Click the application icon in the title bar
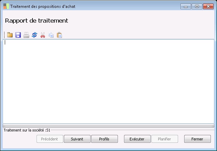The width and height of the screenshot is (217, 151). point(6,7)
